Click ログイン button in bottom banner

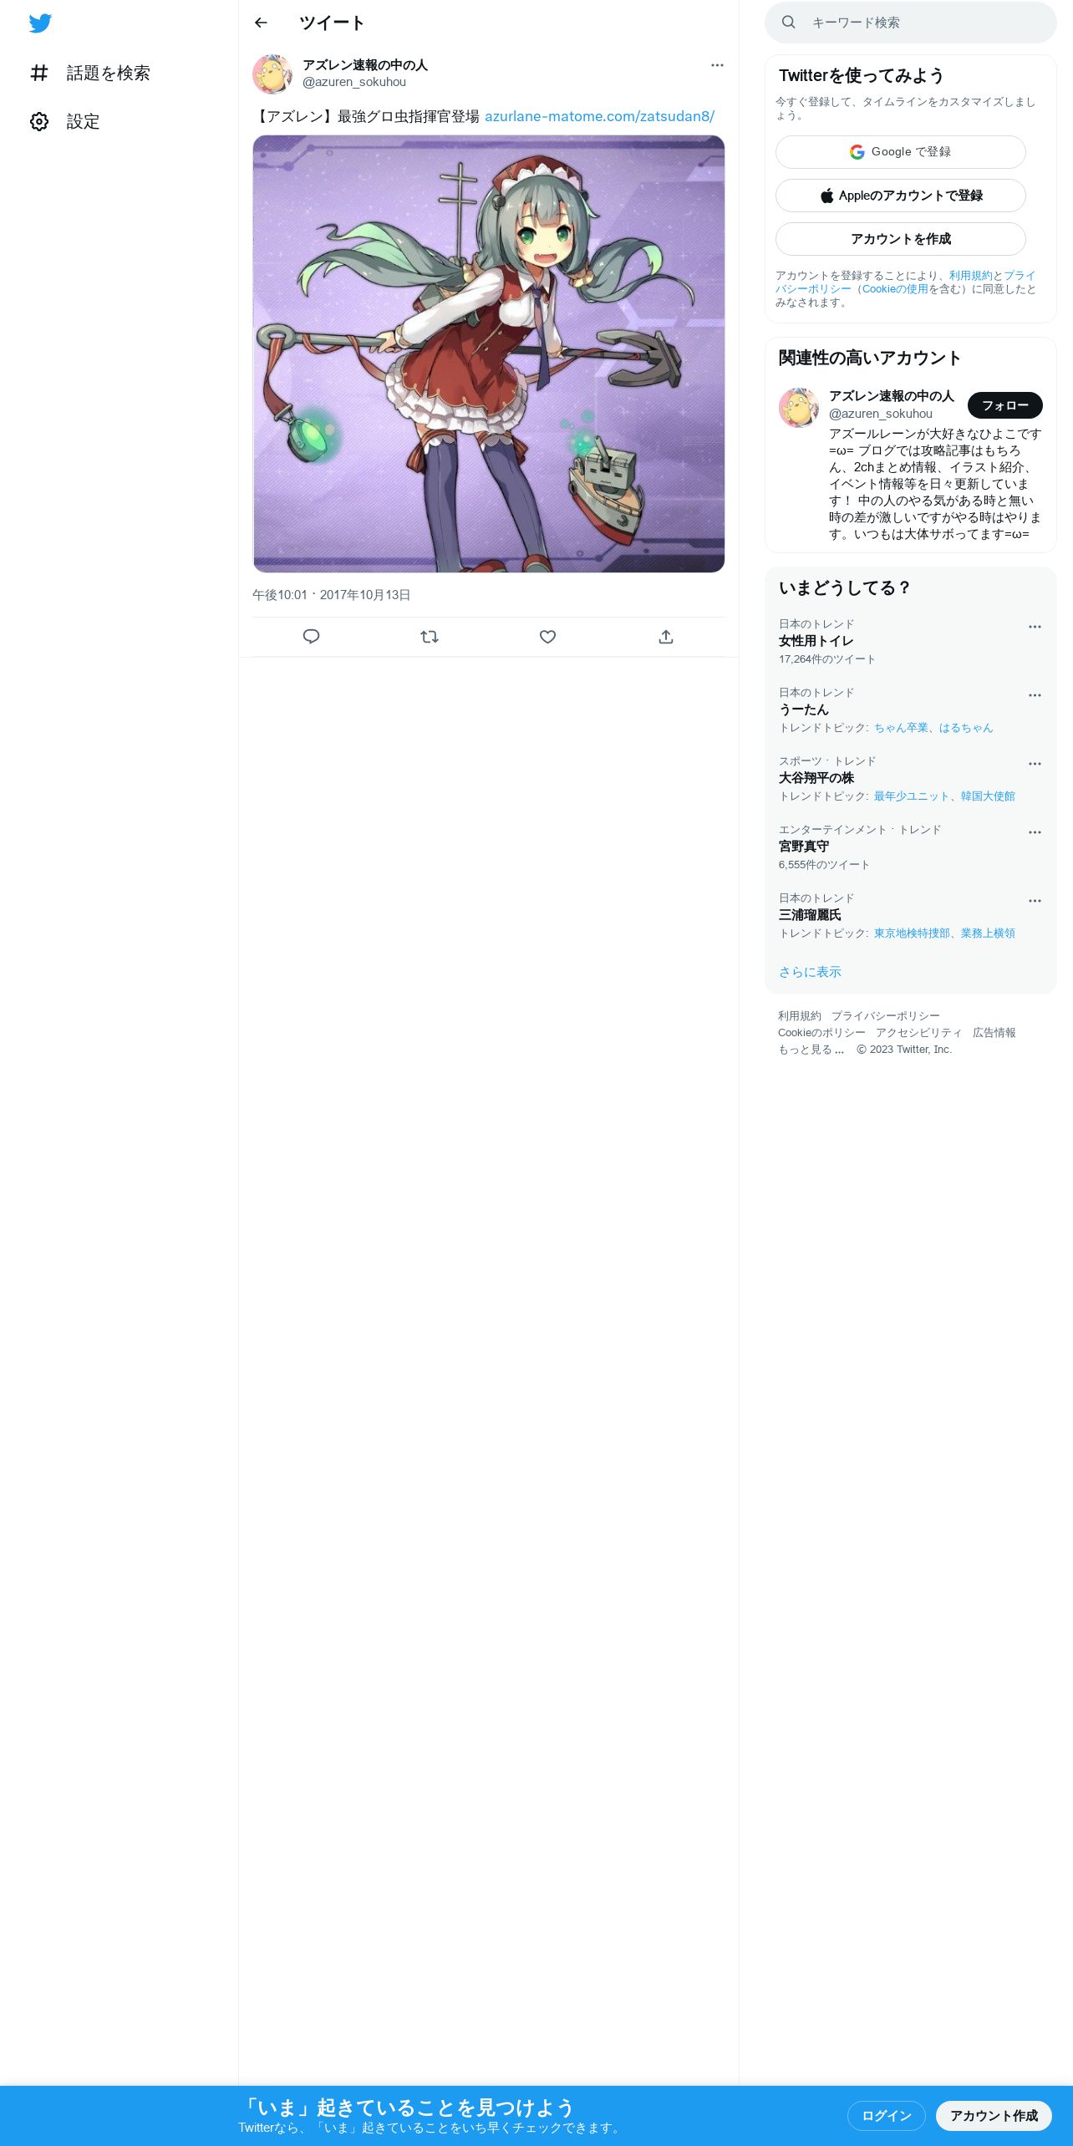click(887, 2115)
